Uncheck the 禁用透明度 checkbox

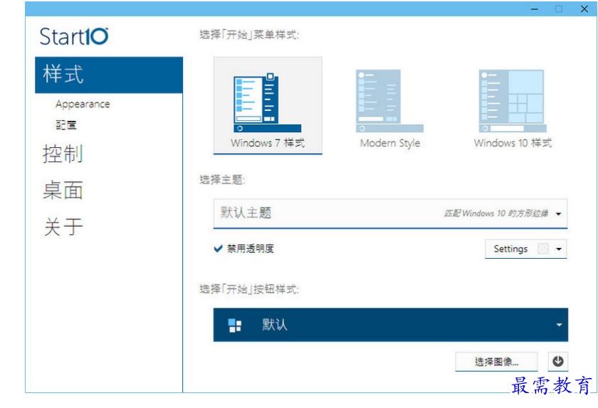218,249
